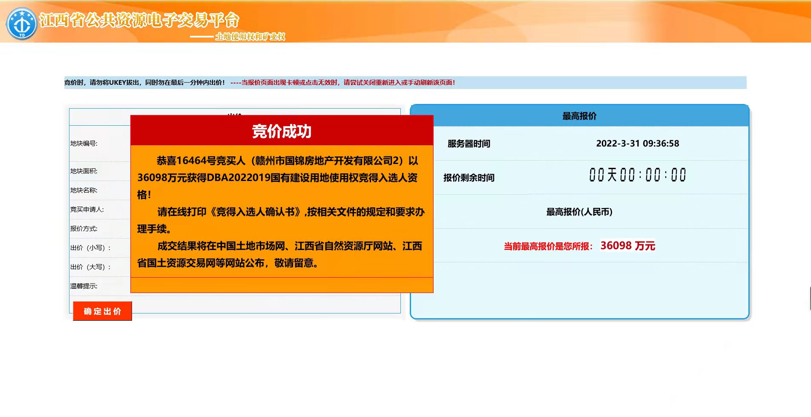This screenshot has width=811, height=417.
Task: Click the 出价（大写） field label
Action: (90, 267)
